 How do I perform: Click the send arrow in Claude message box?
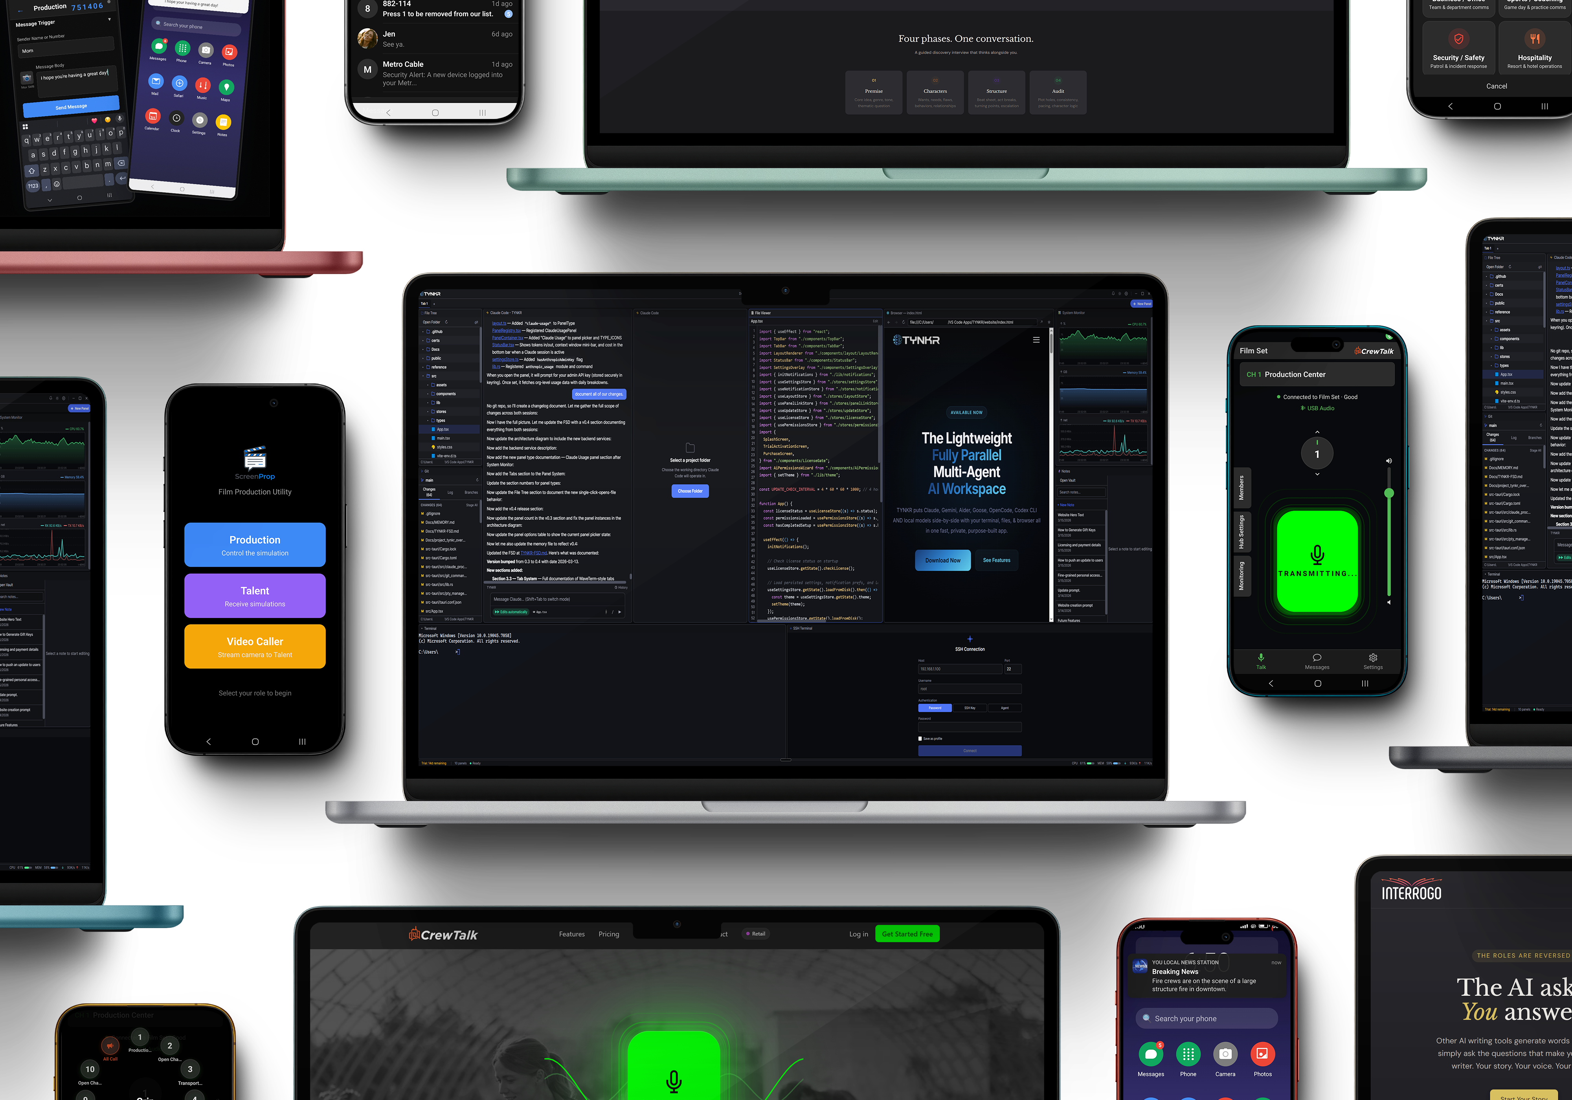620,612
